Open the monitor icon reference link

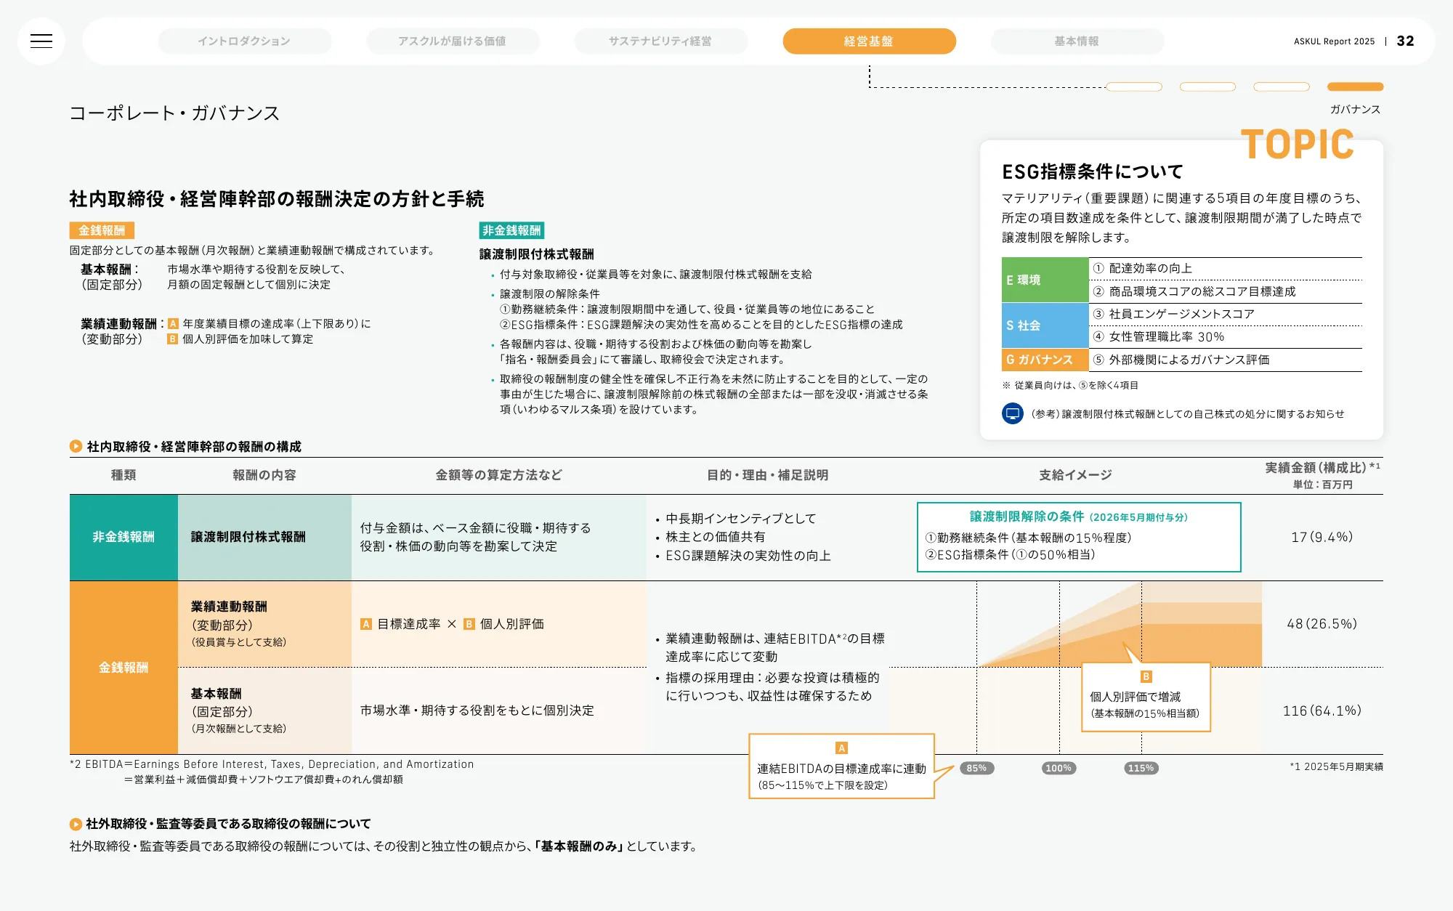click(x=1012, y=413)
